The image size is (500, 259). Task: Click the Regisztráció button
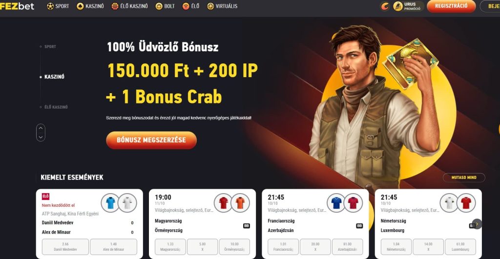(x=451, y=6)
